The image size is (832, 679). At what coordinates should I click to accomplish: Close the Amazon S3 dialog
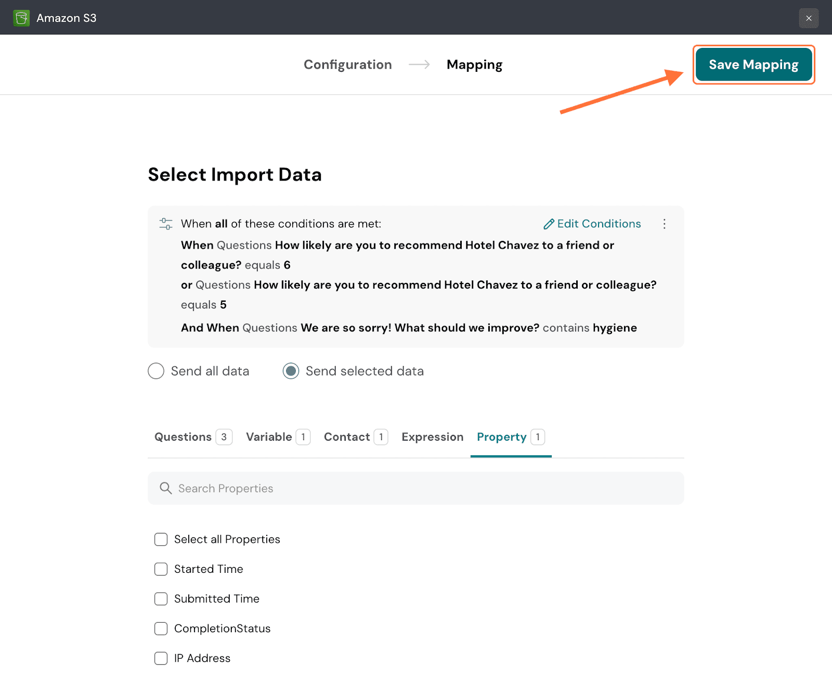pyautogui.click(x=809, y=18)
